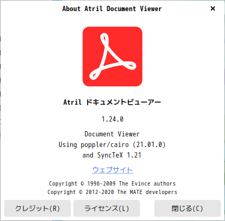Open the ウェブサイト link

(112, 170)
